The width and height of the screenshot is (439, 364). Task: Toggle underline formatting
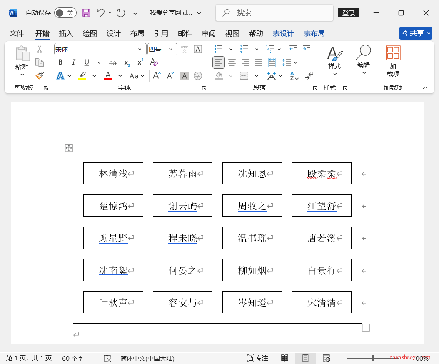point(87,62)
